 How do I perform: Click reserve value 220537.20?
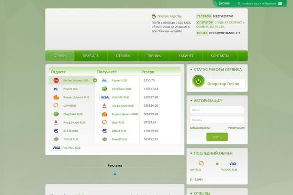(150, 97)
